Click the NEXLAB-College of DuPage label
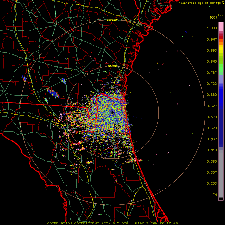This screenshot has height=225, width=225. click(200, 3)
